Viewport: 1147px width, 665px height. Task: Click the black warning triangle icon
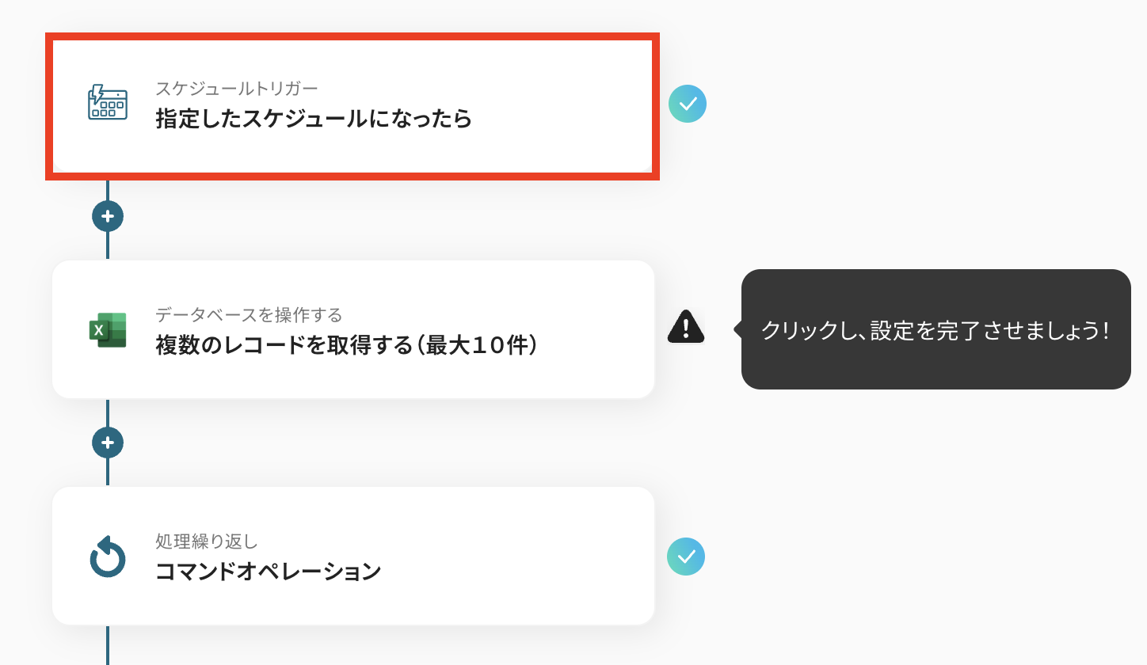coord(685,326)
